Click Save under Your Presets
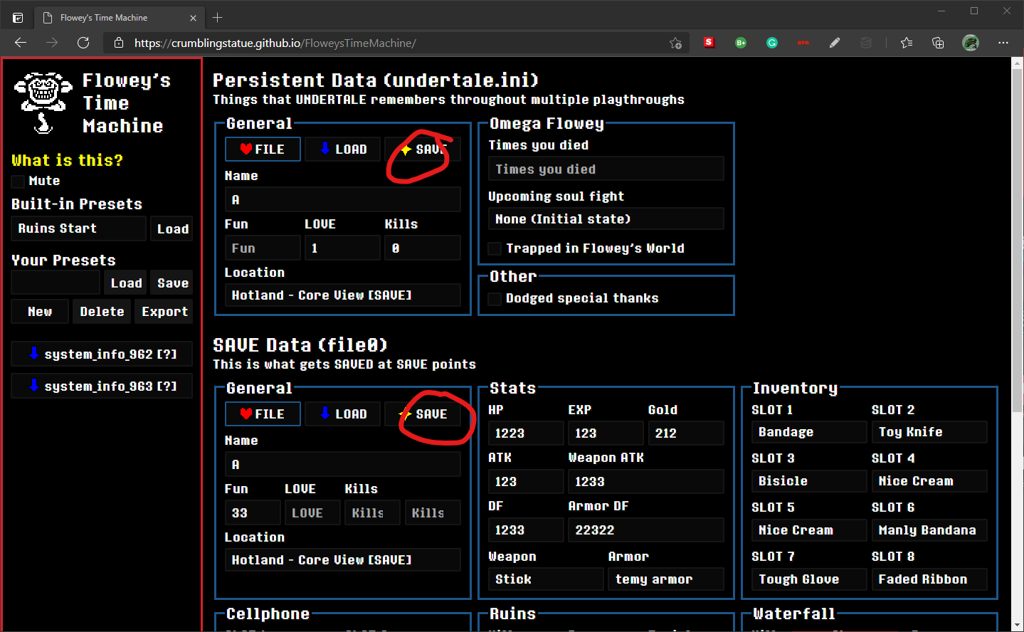The image size is (1024, 632). [x=173, y=283]
